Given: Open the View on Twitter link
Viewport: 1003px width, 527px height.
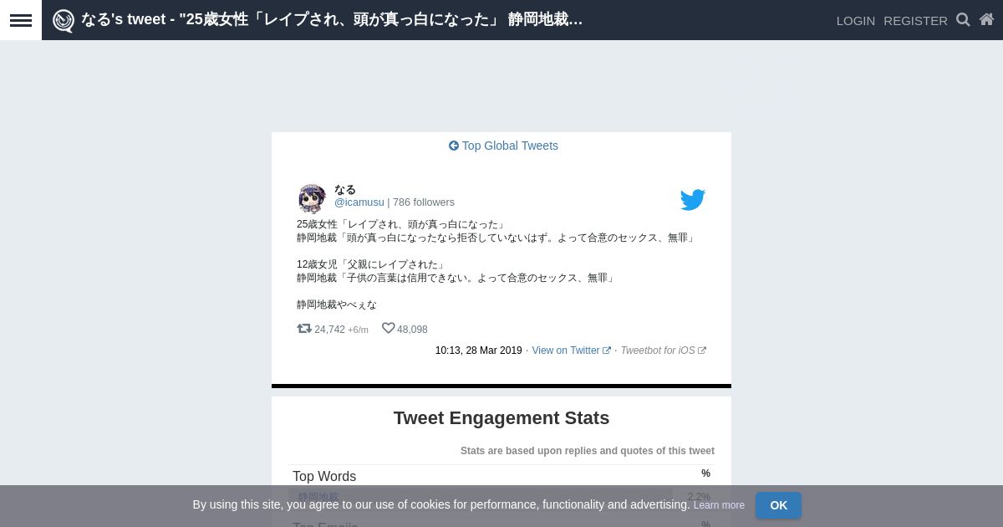Looking at the screenshot, I should (x=571, y=350).
